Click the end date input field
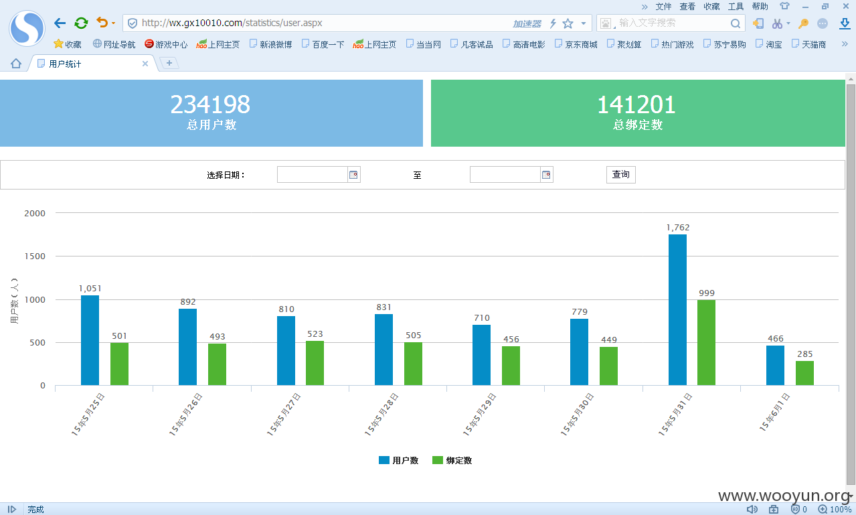The image size is (856, 515). click(505, 175)
